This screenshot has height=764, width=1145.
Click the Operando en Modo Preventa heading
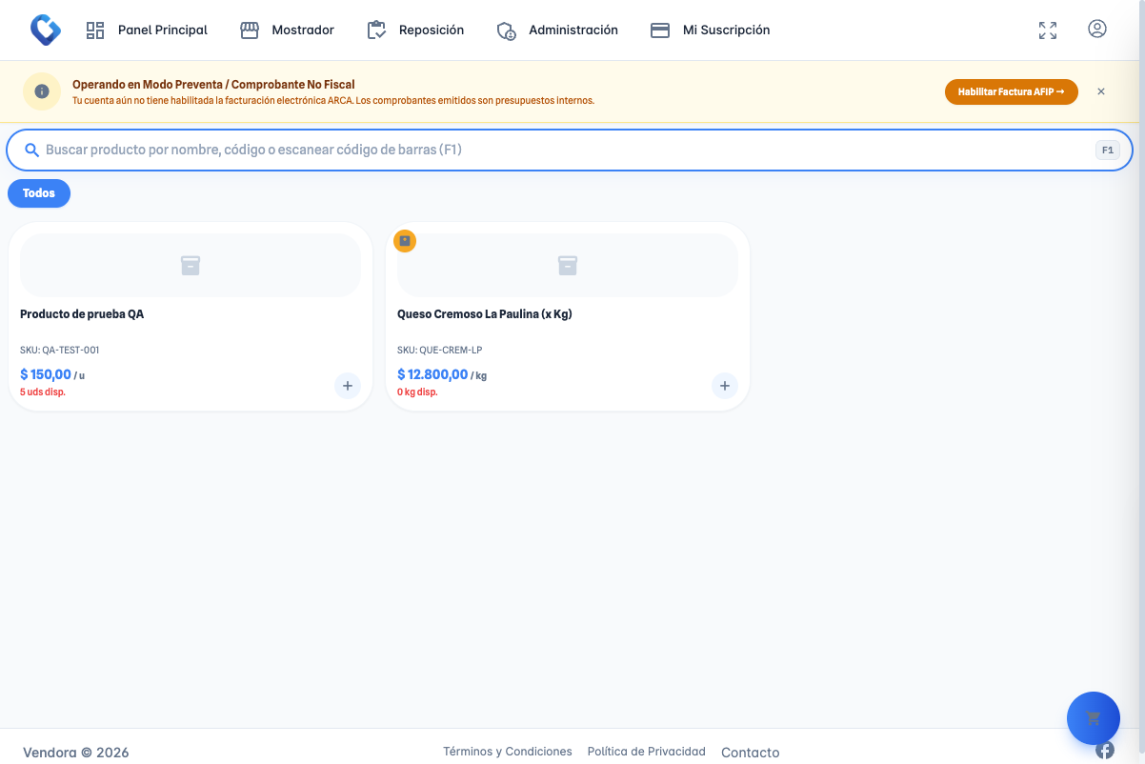[x=213, y=85]
